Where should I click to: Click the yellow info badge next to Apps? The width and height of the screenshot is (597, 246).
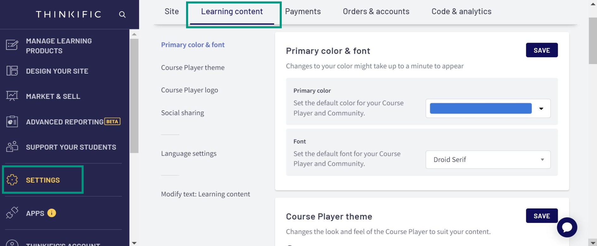click(51, 213)
